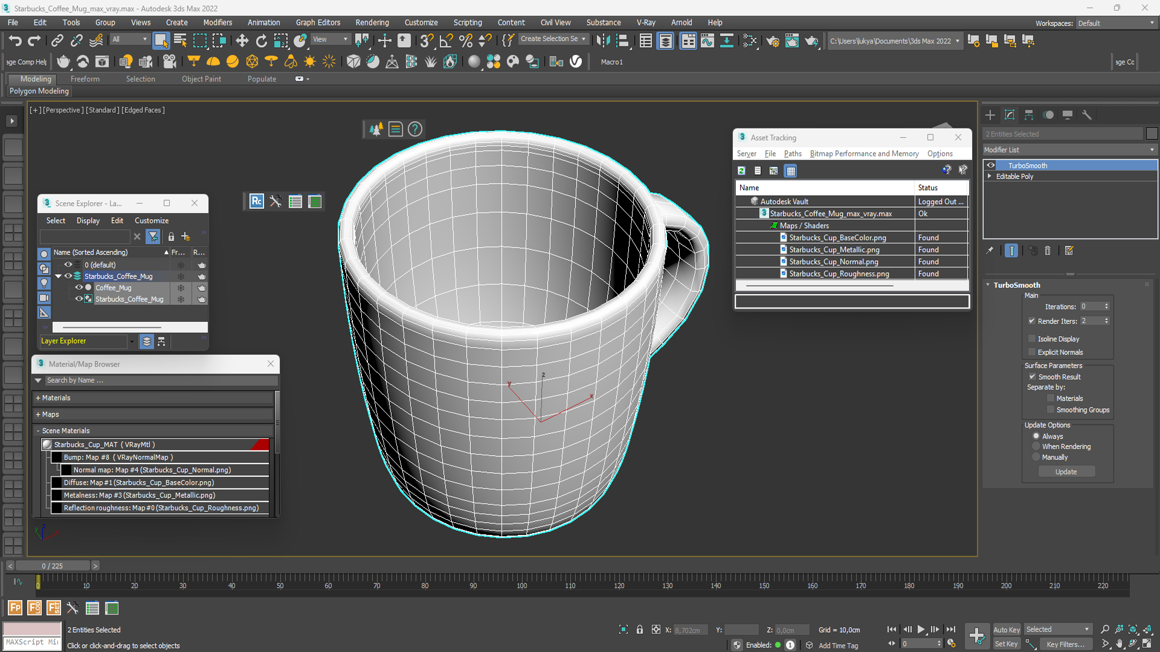Click the Play Animation button
The height and width of the screenshot is (652, 1160).
tap(921, 629)
